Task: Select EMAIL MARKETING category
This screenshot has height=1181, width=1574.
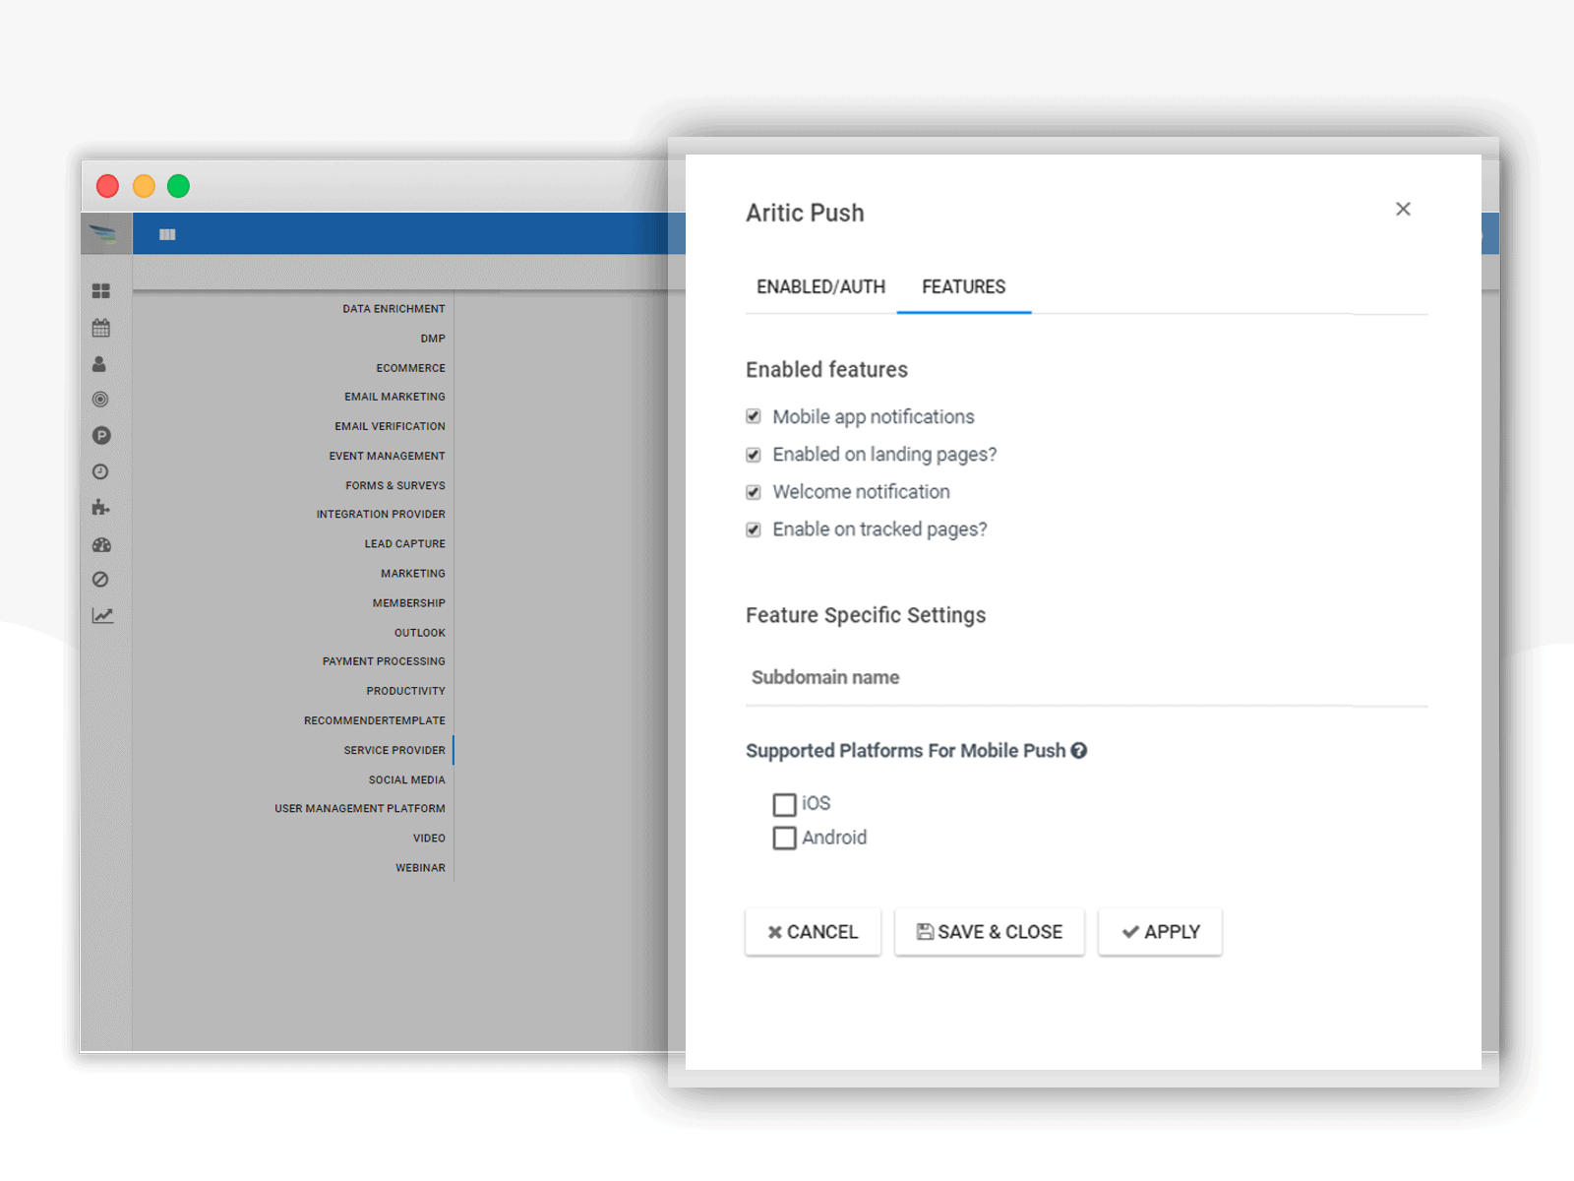Action: 394,397
